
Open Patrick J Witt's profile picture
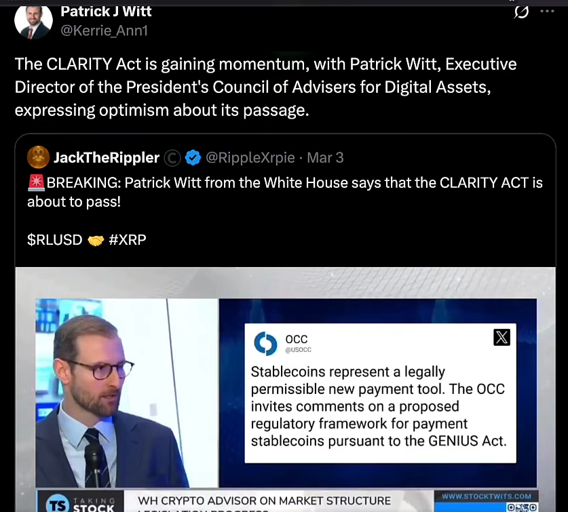click(x=33, y=21)
